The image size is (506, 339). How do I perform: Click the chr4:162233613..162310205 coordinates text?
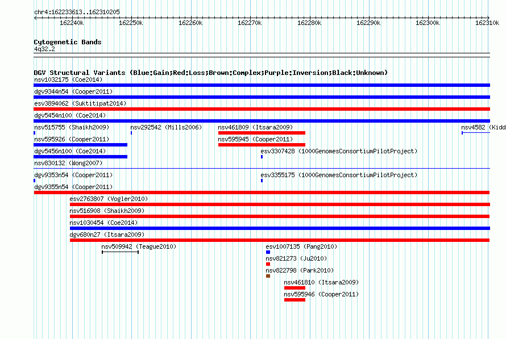(77, 12)
